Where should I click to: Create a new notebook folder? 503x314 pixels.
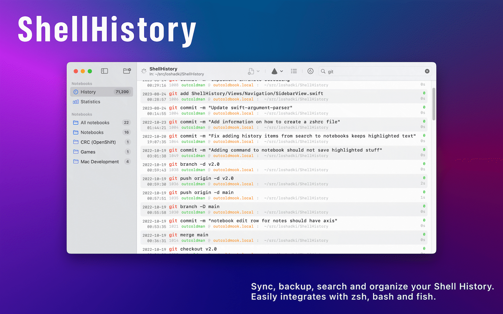pyautogui.click(x=127, y=71)
